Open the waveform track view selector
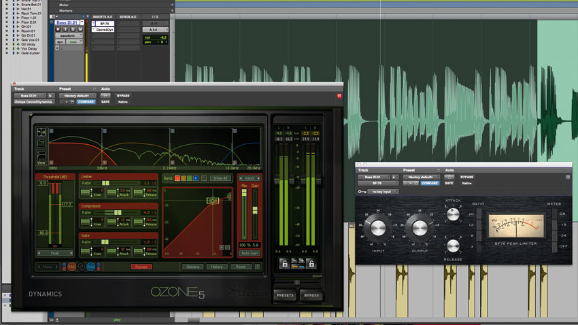Viewport: 578px width, 325px height. pos(69,36)
